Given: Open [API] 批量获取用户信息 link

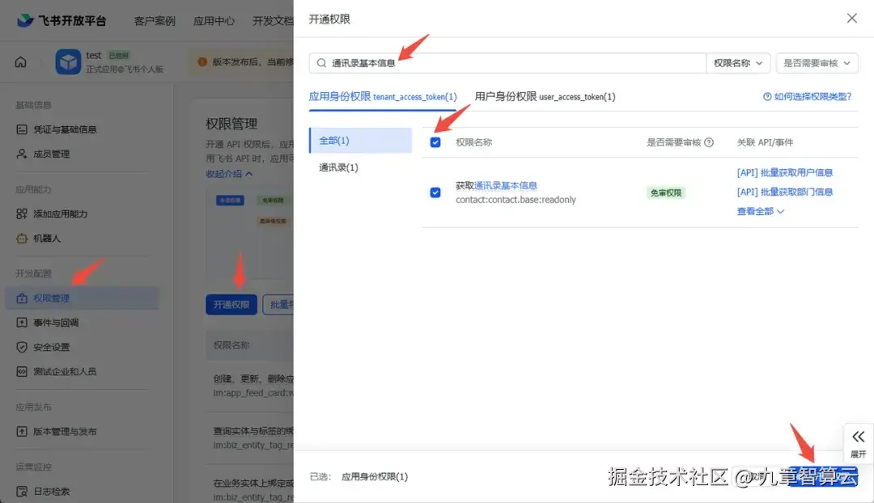Looking at the screenshot, I should (x=784, y=173).
